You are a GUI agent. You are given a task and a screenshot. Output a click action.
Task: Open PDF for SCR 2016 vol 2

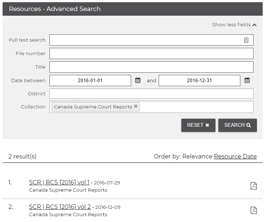pos(253,210)
